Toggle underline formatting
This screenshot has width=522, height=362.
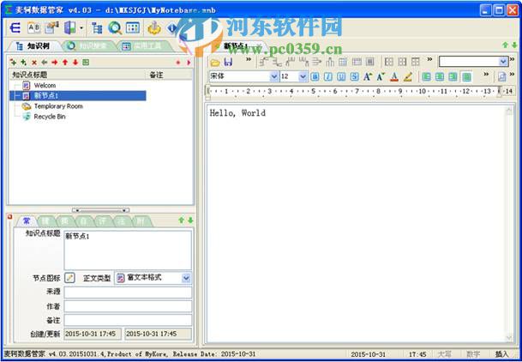click(x=341, y=77)
